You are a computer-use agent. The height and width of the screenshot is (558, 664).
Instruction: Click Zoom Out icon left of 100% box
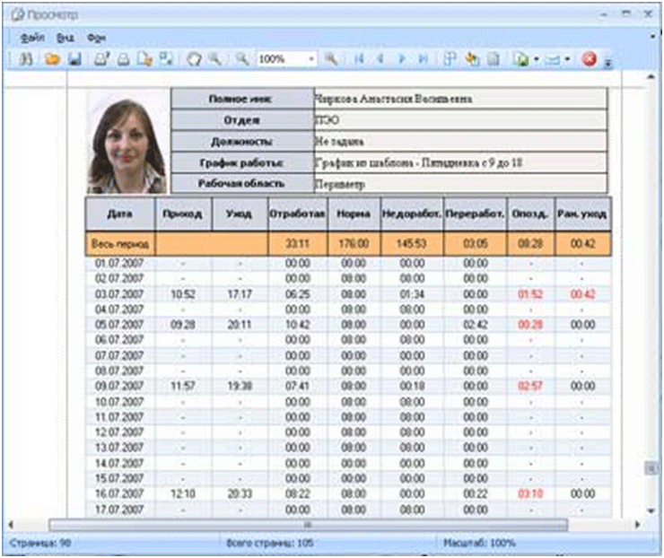pyautogui.click(x=242, y=59)
